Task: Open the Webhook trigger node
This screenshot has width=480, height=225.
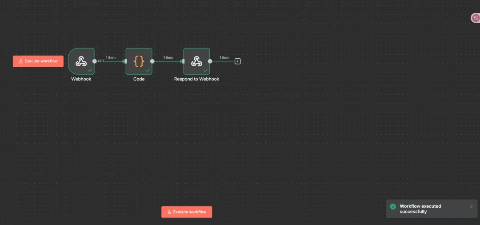Action: pyautogui.click(x=81, y=61)
